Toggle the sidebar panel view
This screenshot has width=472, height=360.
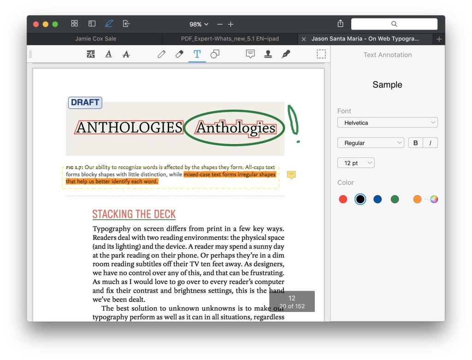(x=92, y=24)
